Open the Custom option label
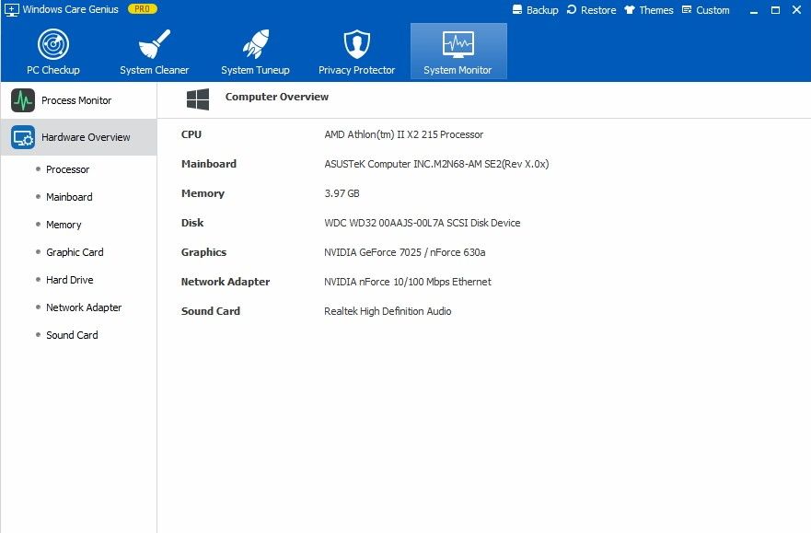Viewport: 811px width, 533px height. pos(713,10)
